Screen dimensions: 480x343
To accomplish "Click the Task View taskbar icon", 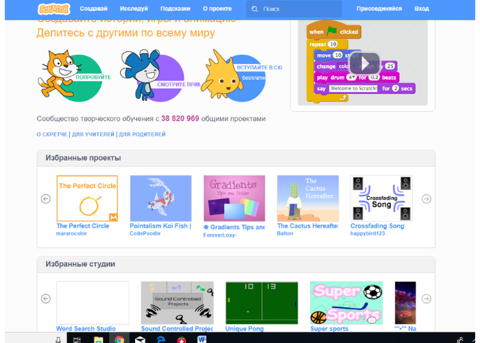I will [77, 340].
